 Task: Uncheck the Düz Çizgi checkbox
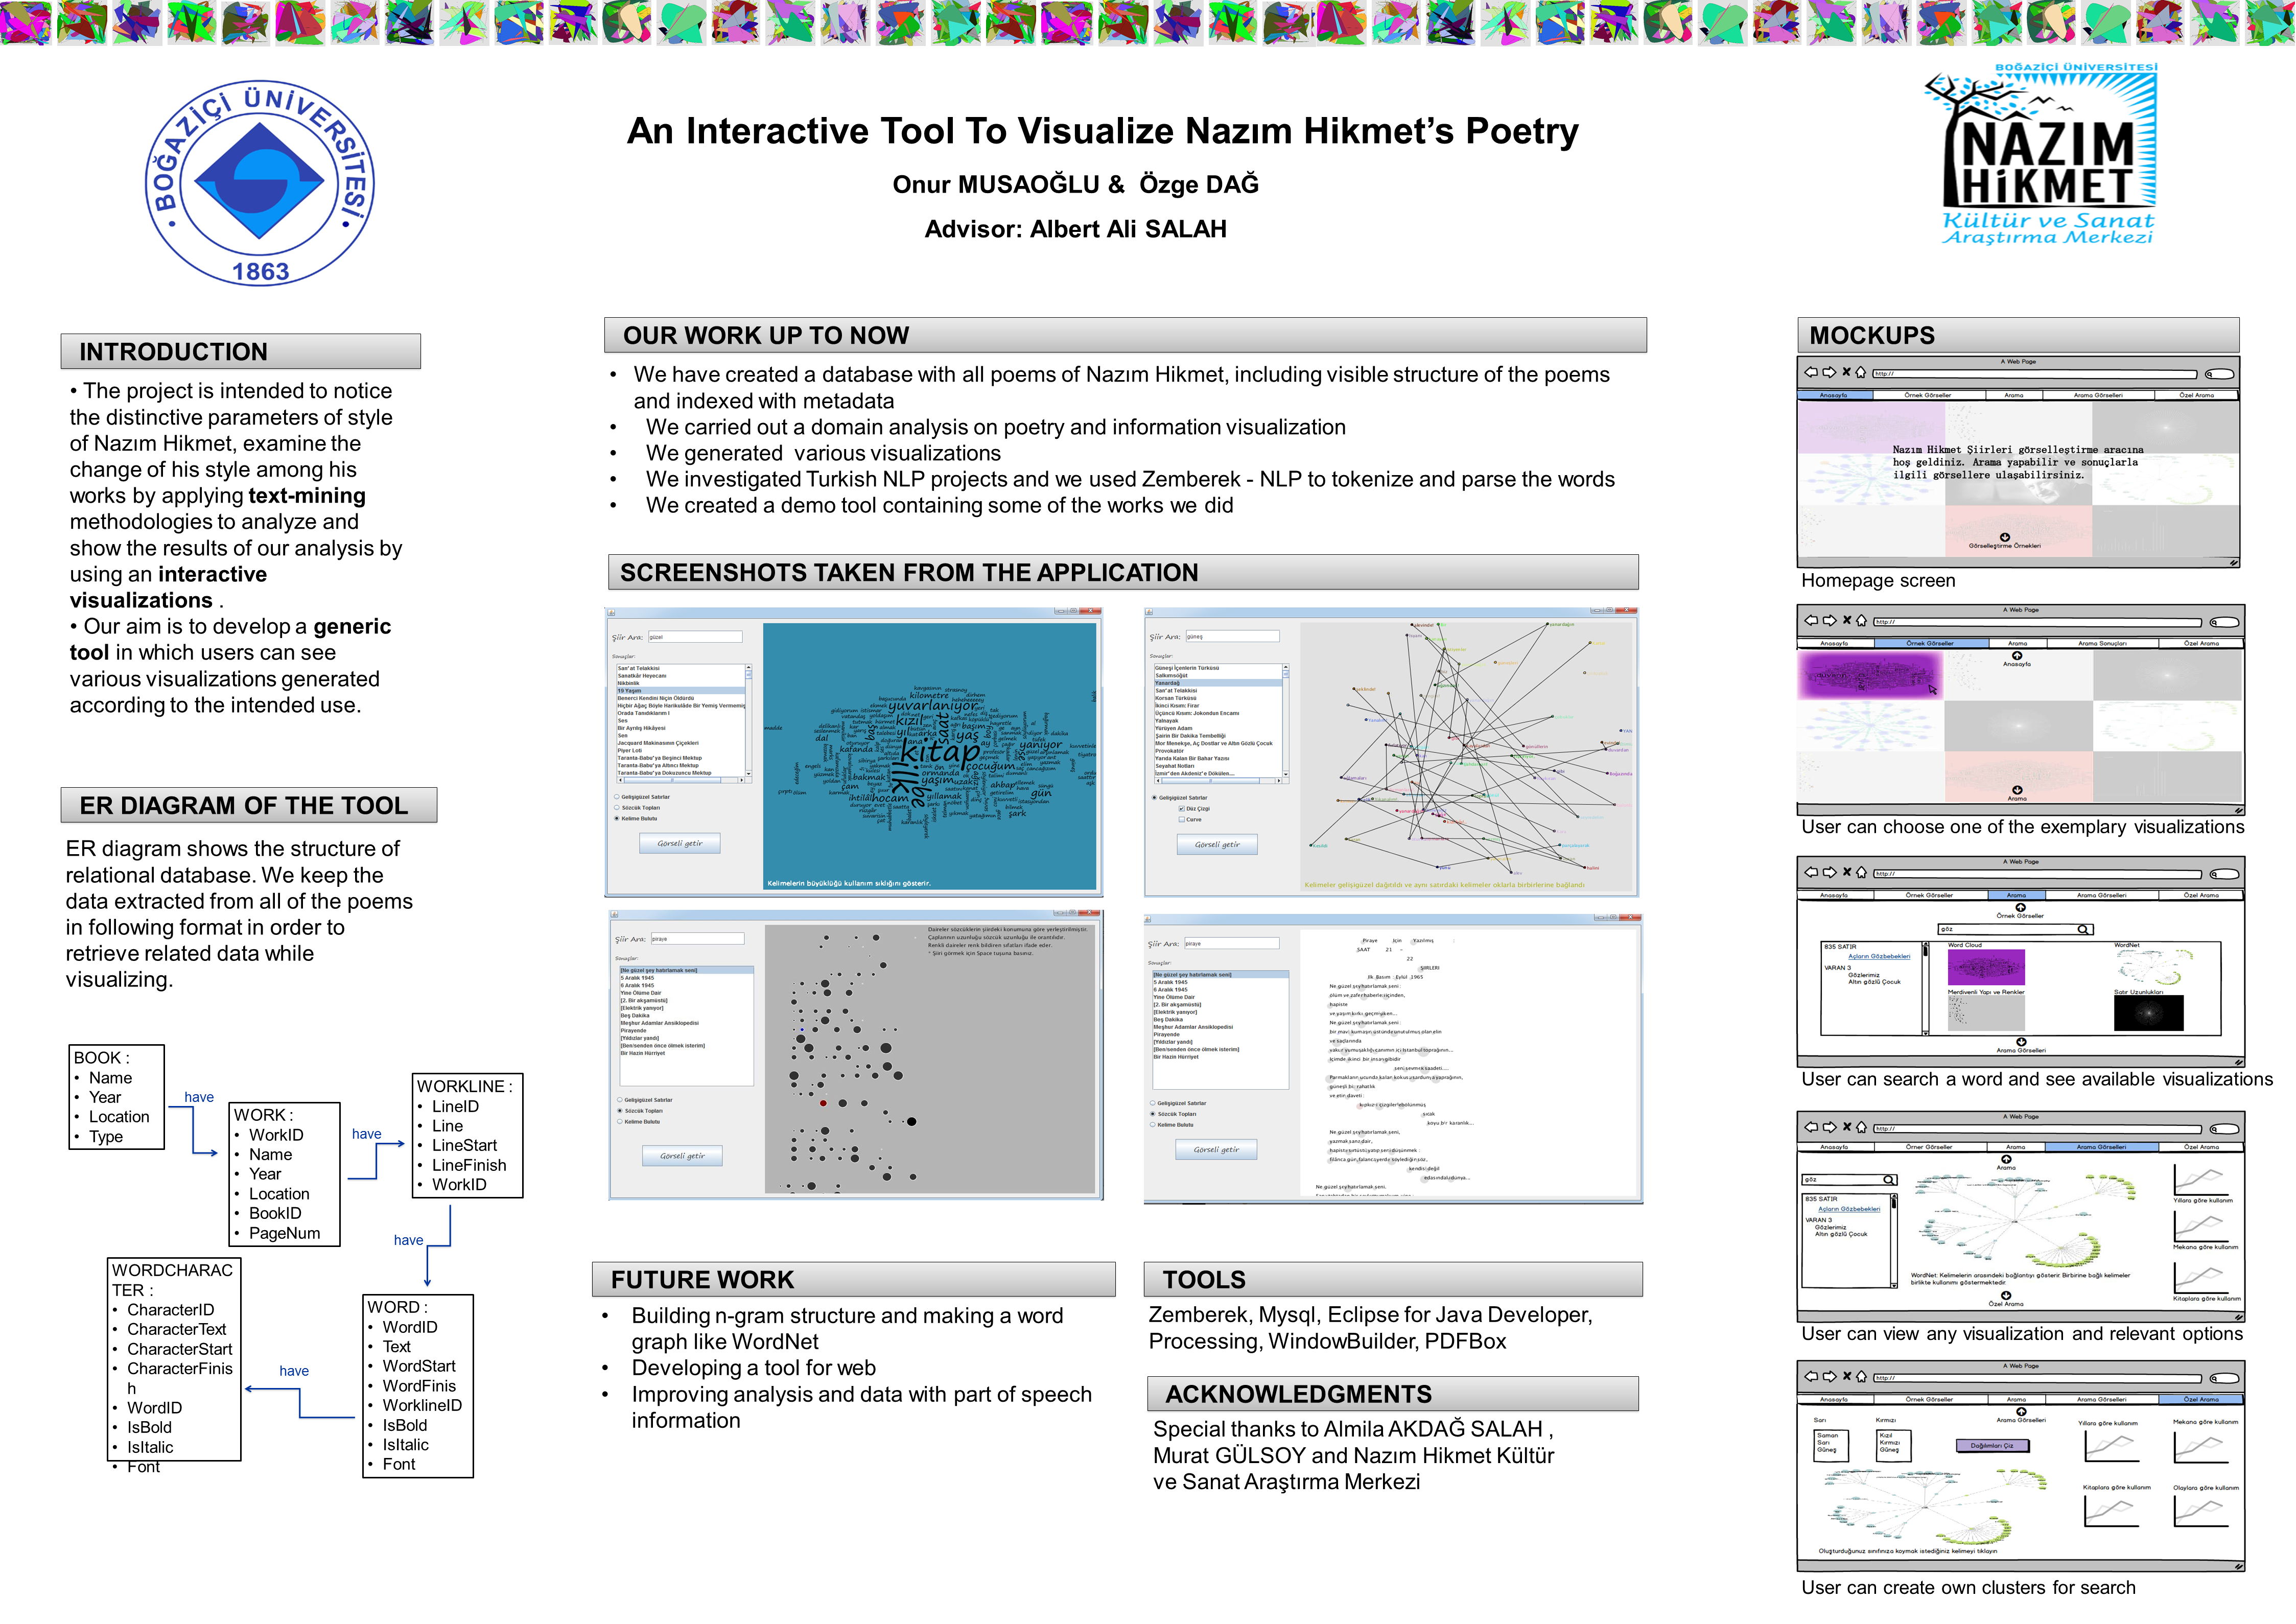1182,809
